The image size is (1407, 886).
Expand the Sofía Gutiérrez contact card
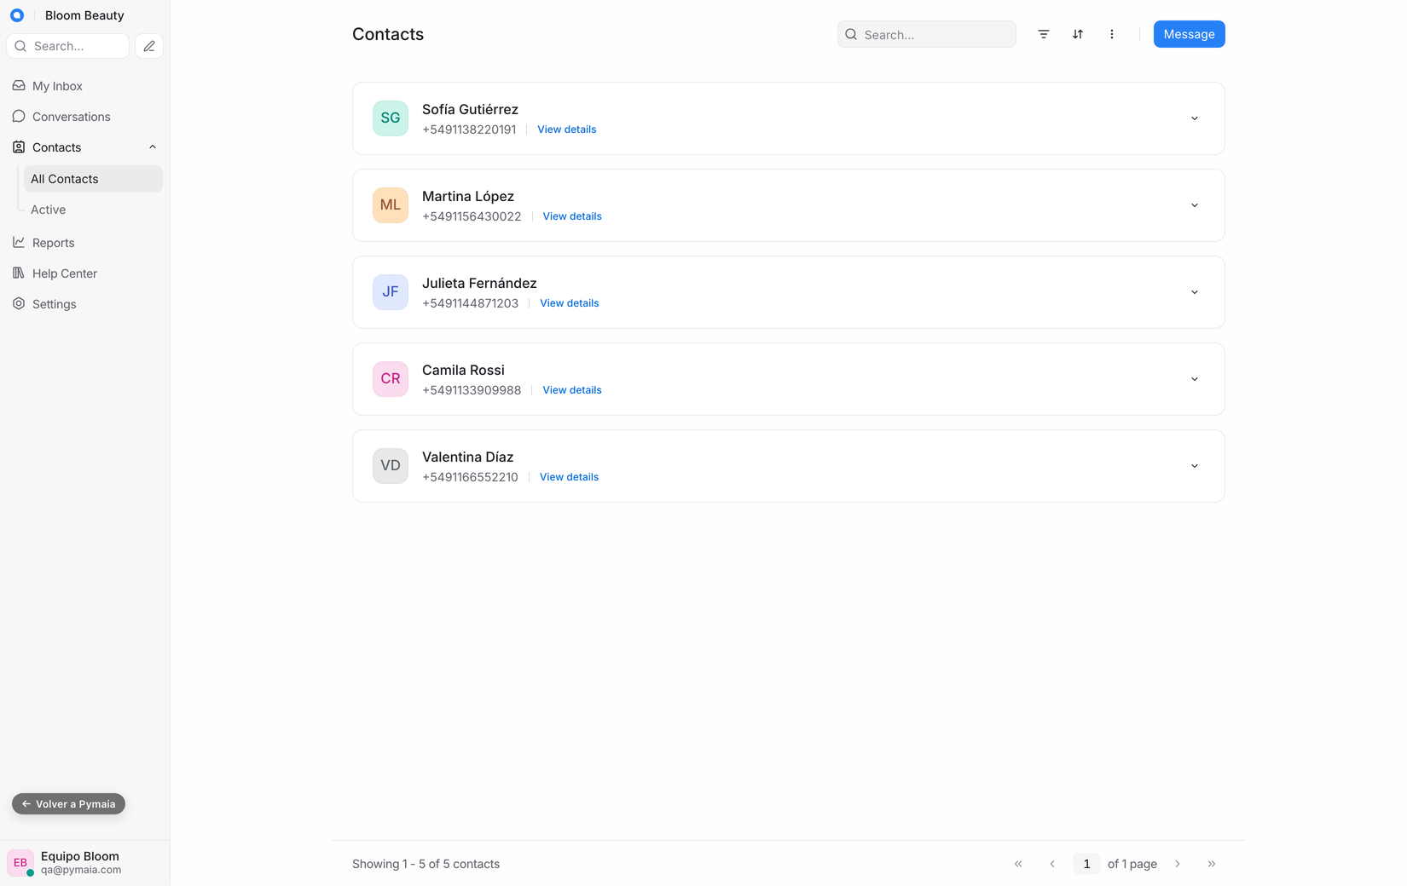coord(1195,118)
